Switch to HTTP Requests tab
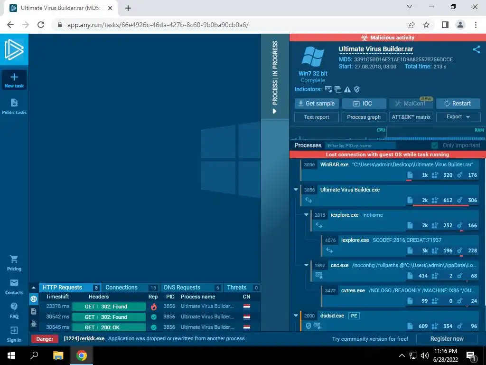Image resolution: width=486 pixels, height=365 pixels. (x=70, y=288)
